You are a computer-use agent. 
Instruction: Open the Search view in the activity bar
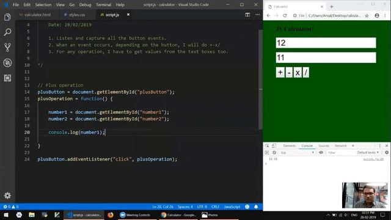[x=7, y=32]
